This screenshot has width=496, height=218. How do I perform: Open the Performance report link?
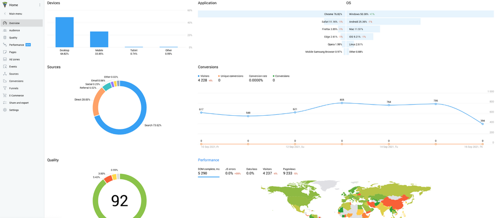208,160
